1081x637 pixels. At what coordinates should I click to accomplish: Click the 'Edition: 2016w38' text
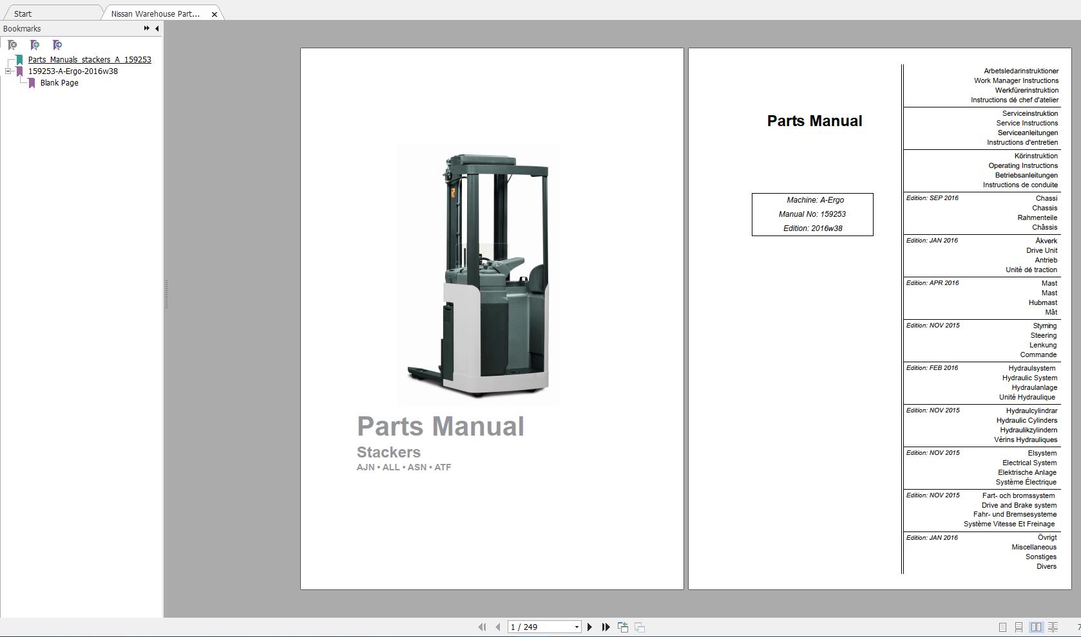812,228
